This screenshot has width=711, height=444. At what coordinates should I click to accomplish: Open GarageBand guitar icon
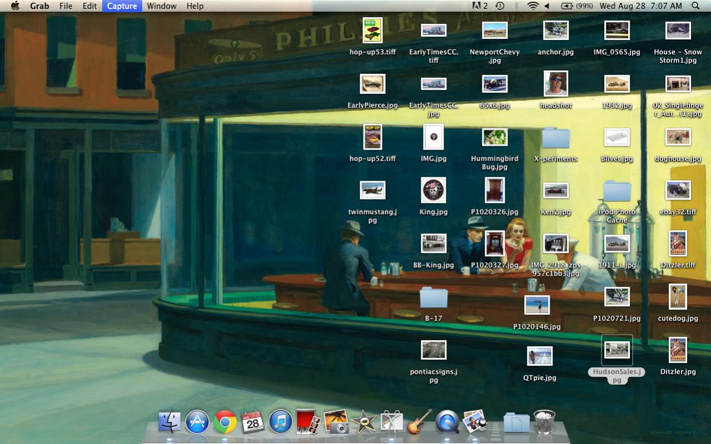(420, 422)
